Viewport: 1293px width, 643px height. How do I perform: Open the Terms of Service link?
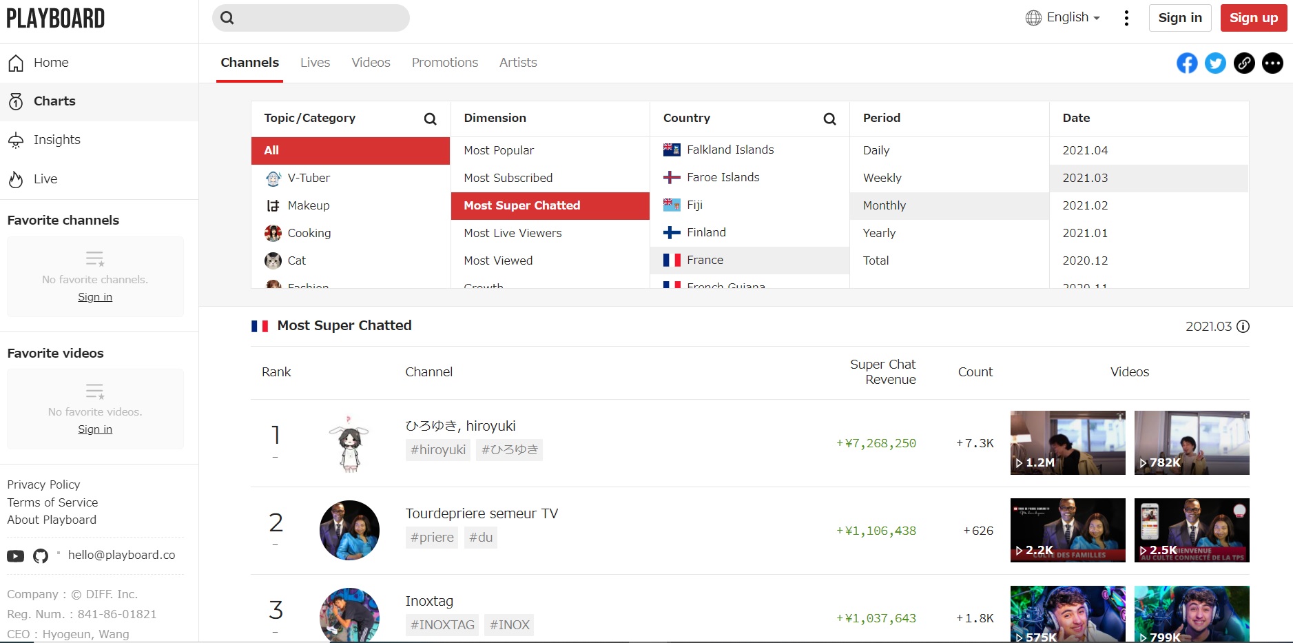coord(52,502)
